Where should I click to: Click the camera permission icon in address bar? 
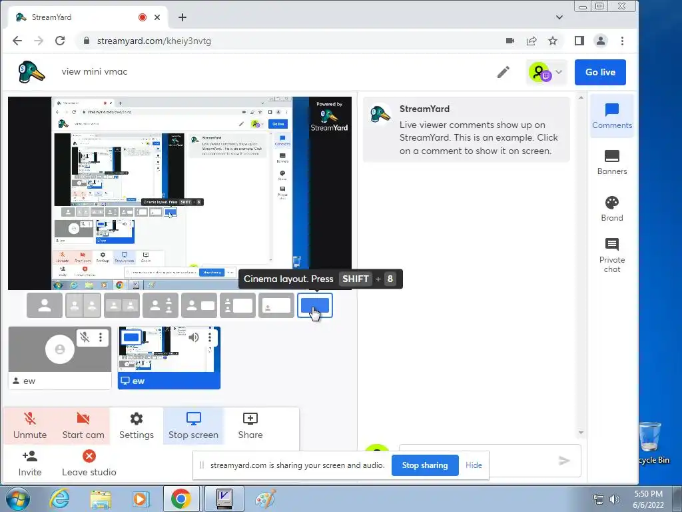(x=510, y=41)
